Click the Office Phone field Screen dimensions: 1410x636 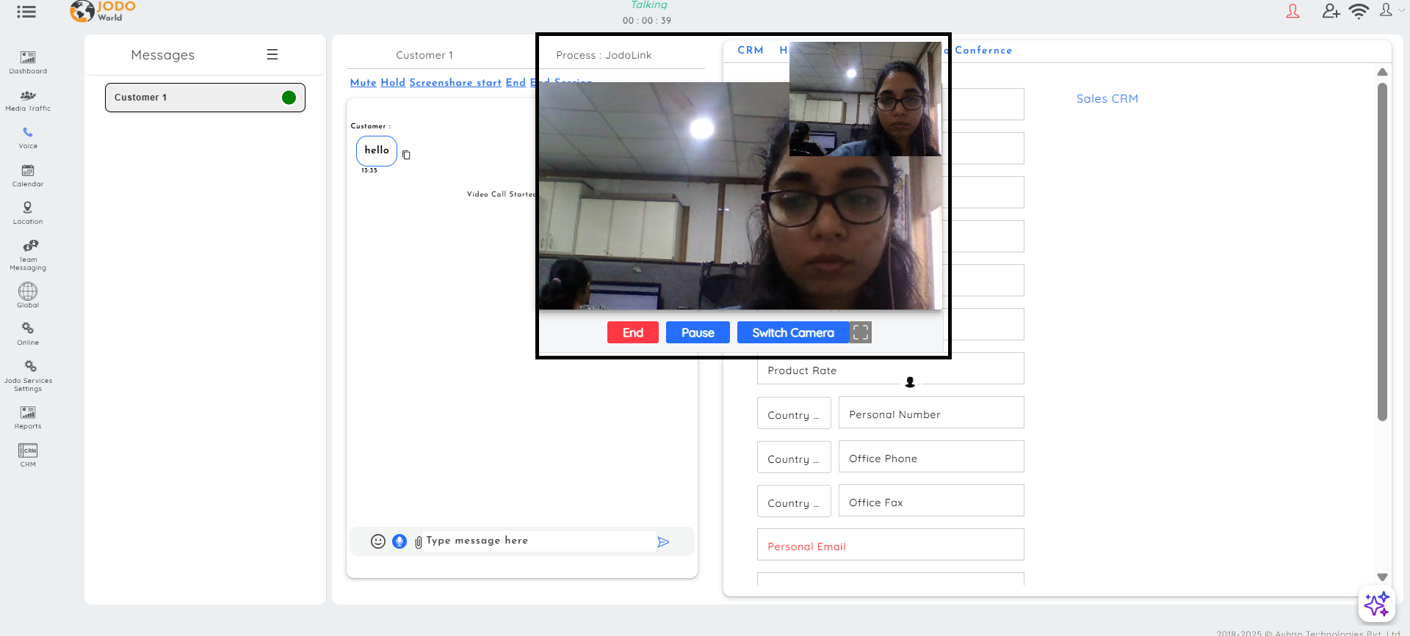(931, 457)
